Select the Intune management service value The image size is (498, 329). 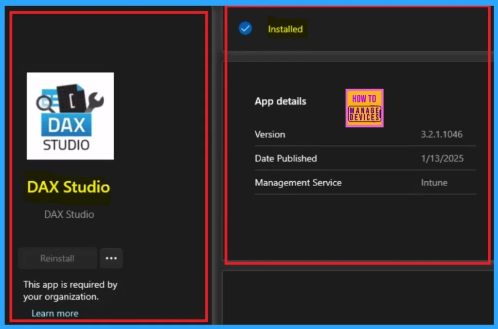click(x=434, y=183)
